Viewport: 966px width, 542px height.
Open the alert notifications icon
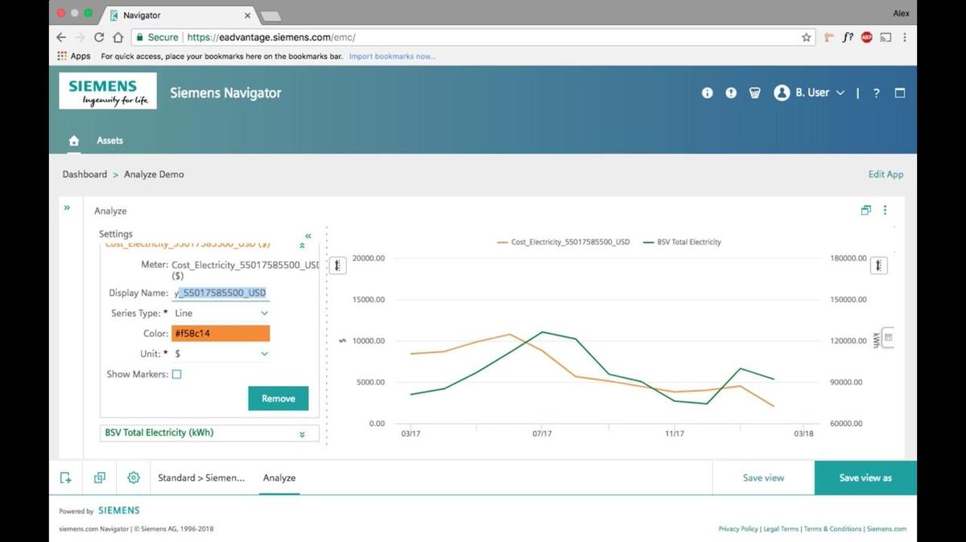click(x=731, y=92)
